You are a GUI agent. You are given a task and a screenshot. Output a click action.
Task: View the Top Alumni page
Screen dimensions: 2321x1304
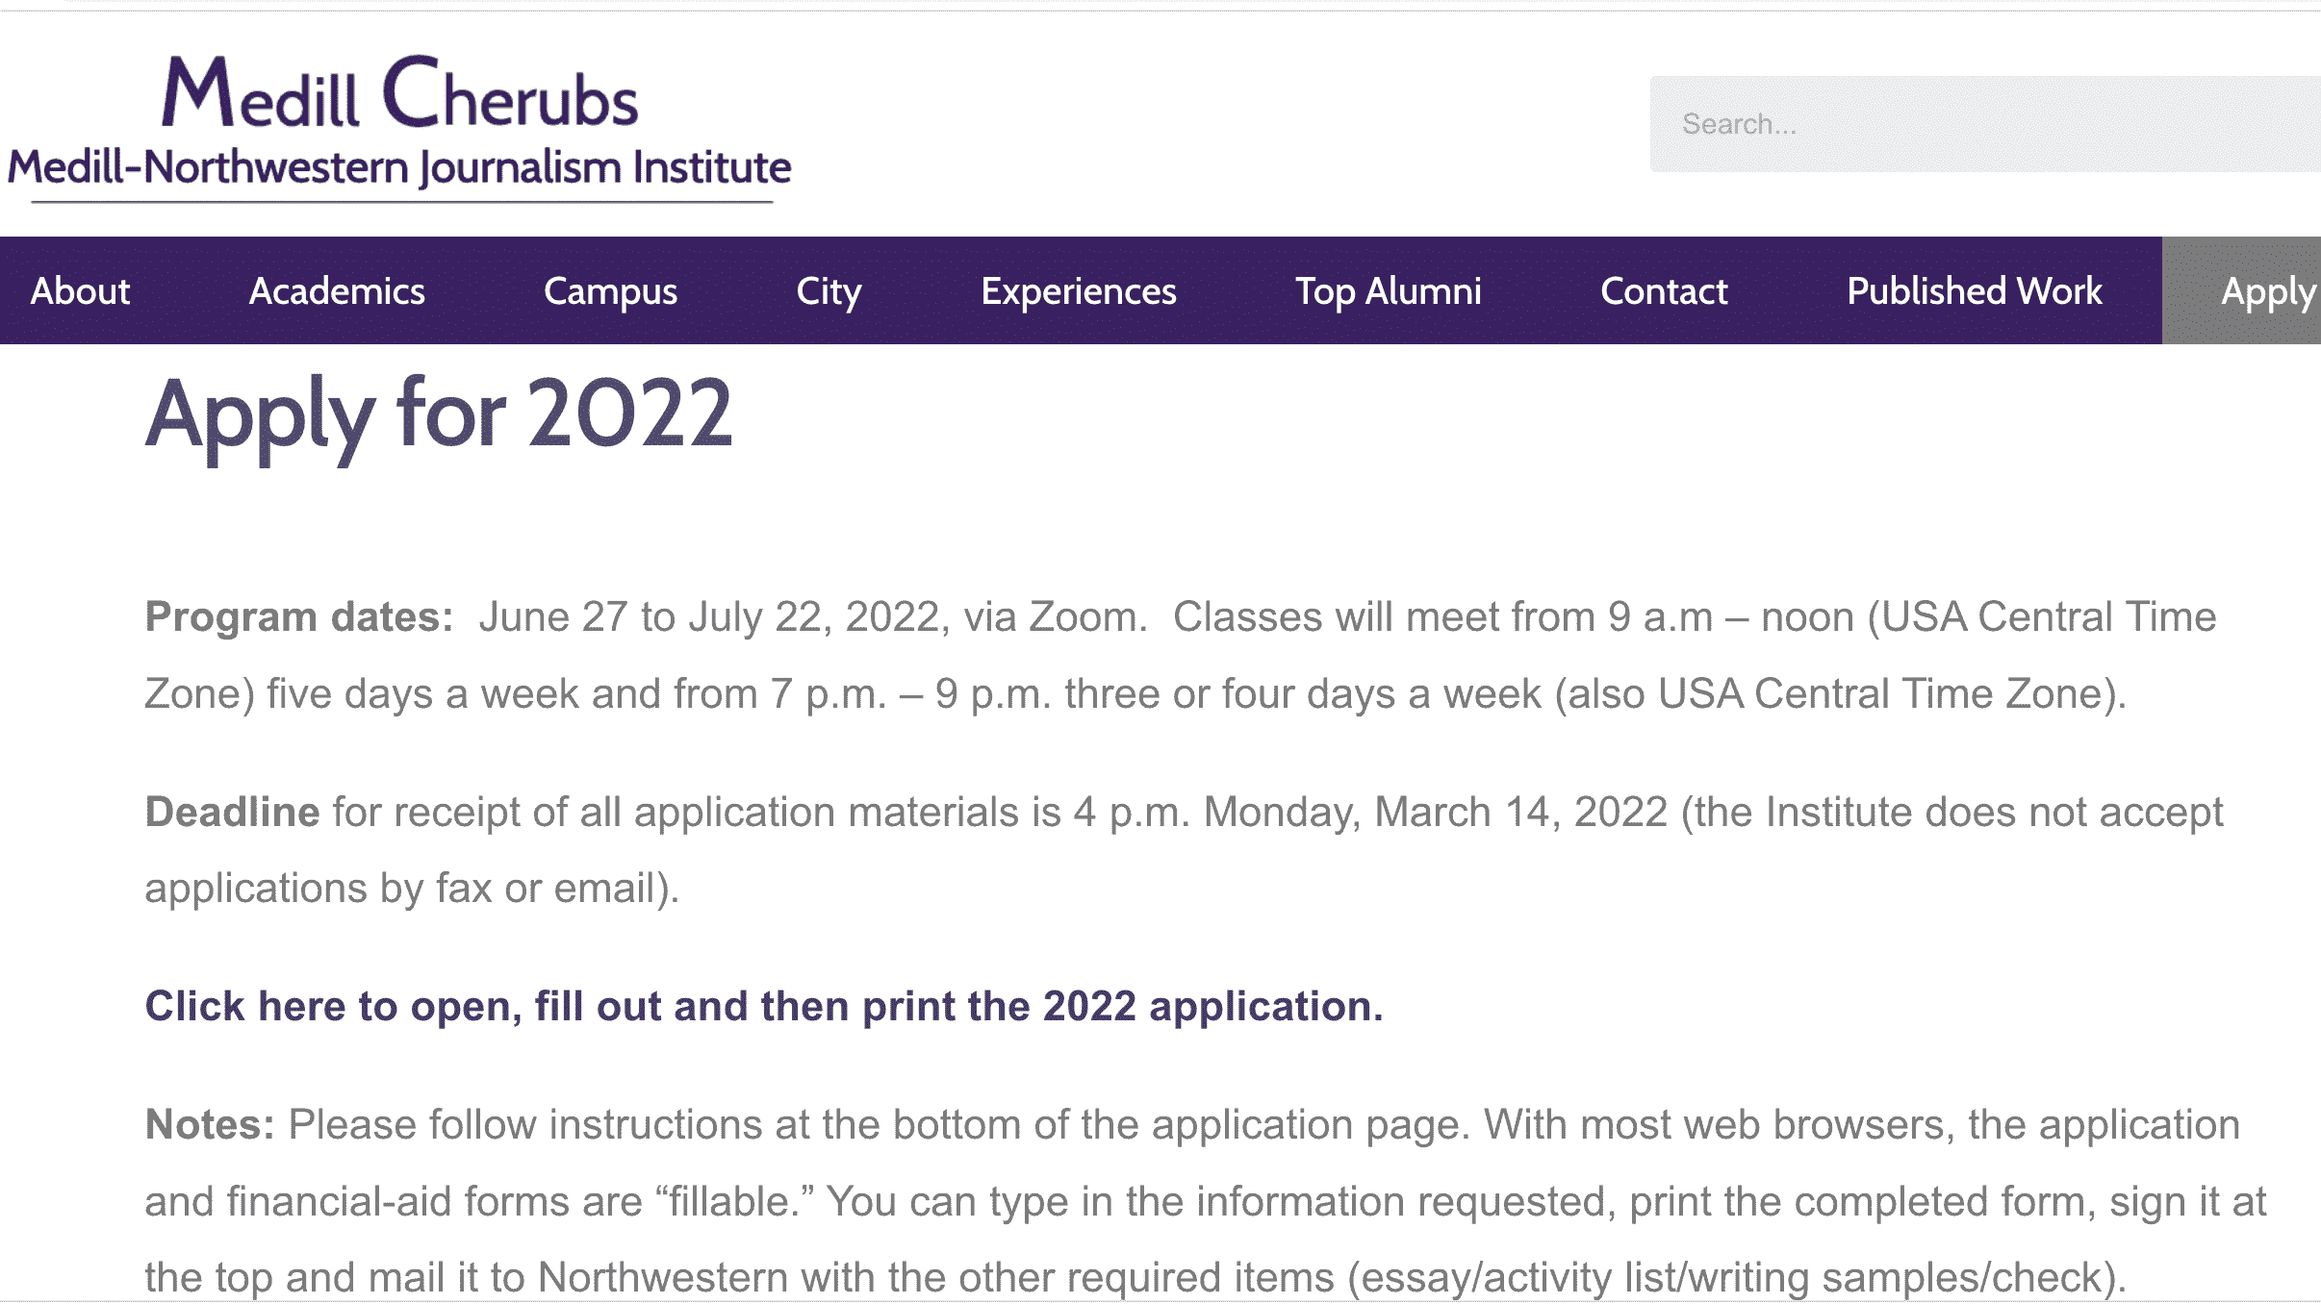pyautogui.click(x=1389, y=290)
